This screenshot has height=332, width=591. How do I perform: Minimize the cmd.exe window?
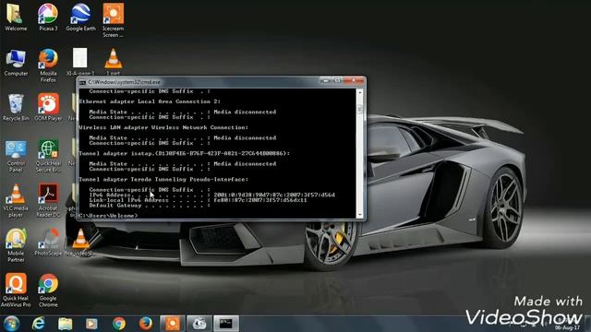326,80
